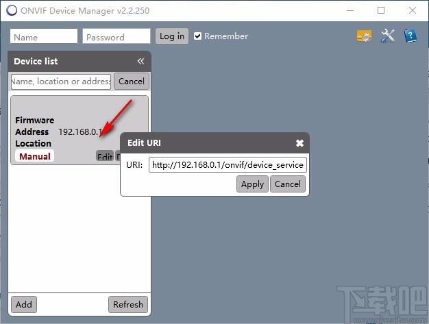This screenshot has height=324, width=429.
Task: Focus the Password input field
Action: pos(116,36)
